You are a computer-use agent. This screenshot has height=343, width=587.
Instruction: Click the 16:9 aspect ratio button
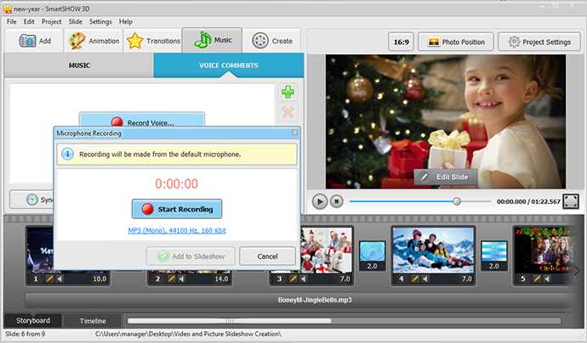pyautogui.click(x=401, y=42)
